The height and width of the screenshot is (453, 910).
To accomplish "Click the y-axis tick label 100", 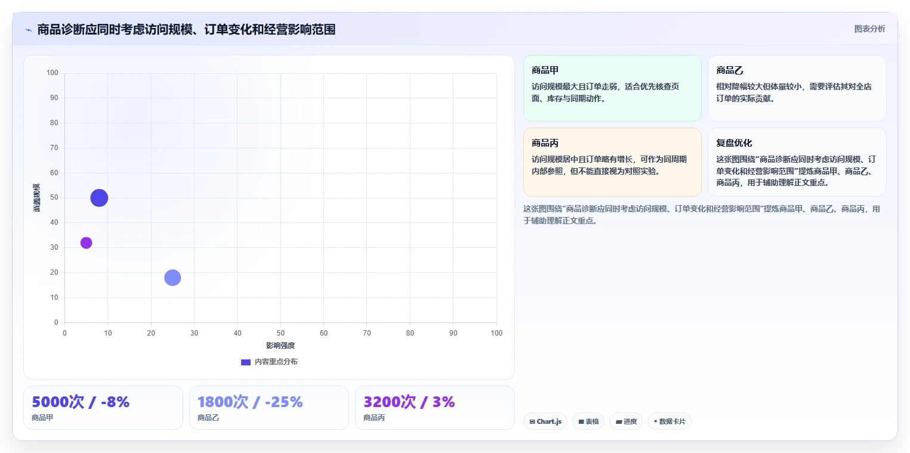I will click(x=52, y=73).
